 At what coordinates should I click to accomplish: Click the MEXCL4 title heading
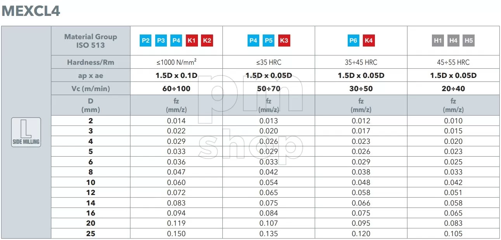coord(31,11)
